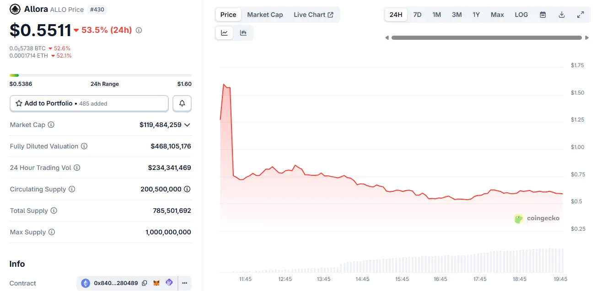
Task: Download the chart data
Action: [561, 14]
